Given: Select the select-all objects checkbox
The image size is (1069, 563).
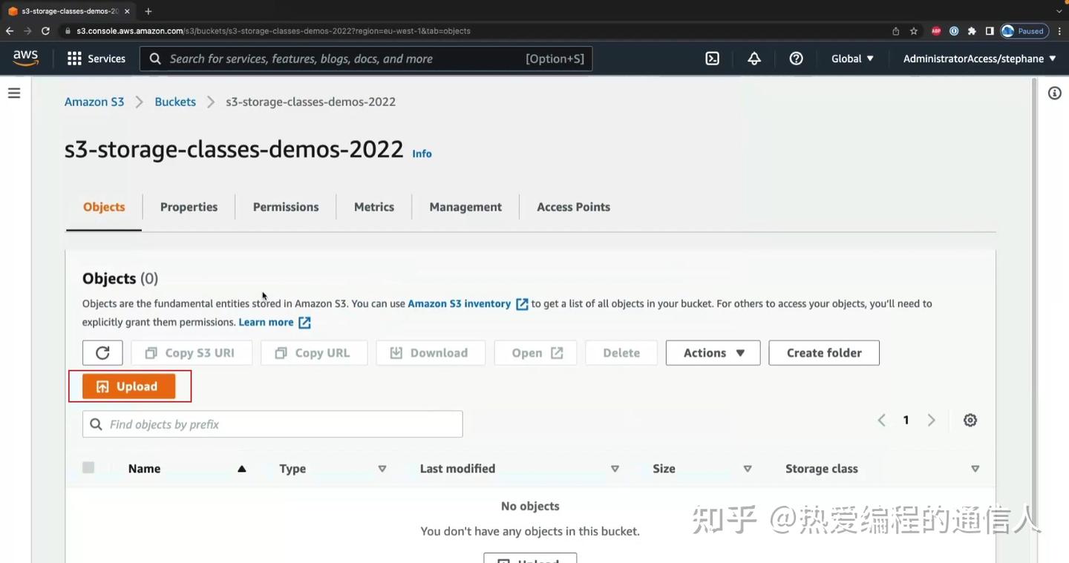Looking at the screenshot, I should tap(88, 467).
